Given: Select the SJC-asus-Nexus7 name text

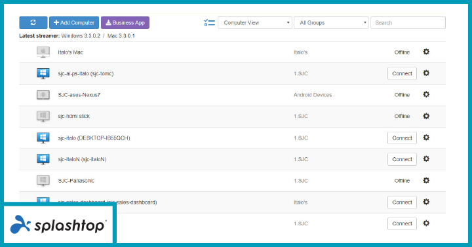Looking at the screenshot, I should click(x=79, y=95).
